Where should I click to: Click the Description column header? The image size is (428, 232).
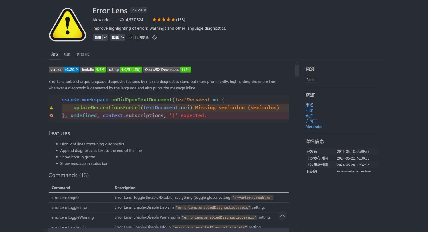pos(125,188)
